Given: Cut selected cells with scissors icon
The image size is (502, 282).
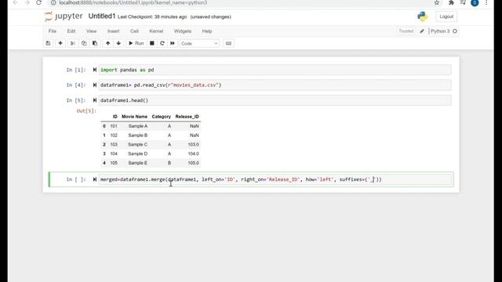Looking at the screenshot, I should click(x=73, y=43).
